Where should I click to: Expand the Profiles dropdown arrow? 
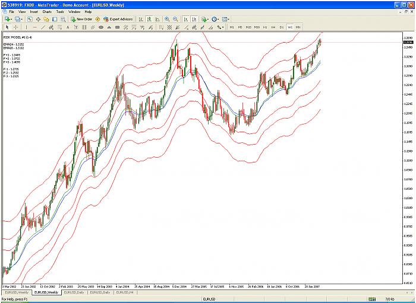coord(21,20)
